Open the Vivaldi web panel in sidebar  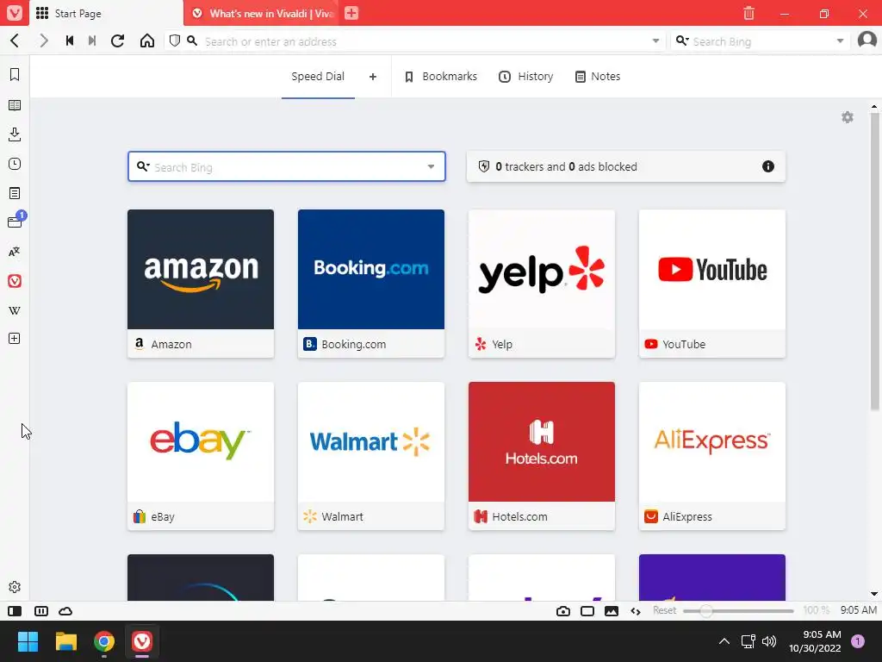pos(15,281)
